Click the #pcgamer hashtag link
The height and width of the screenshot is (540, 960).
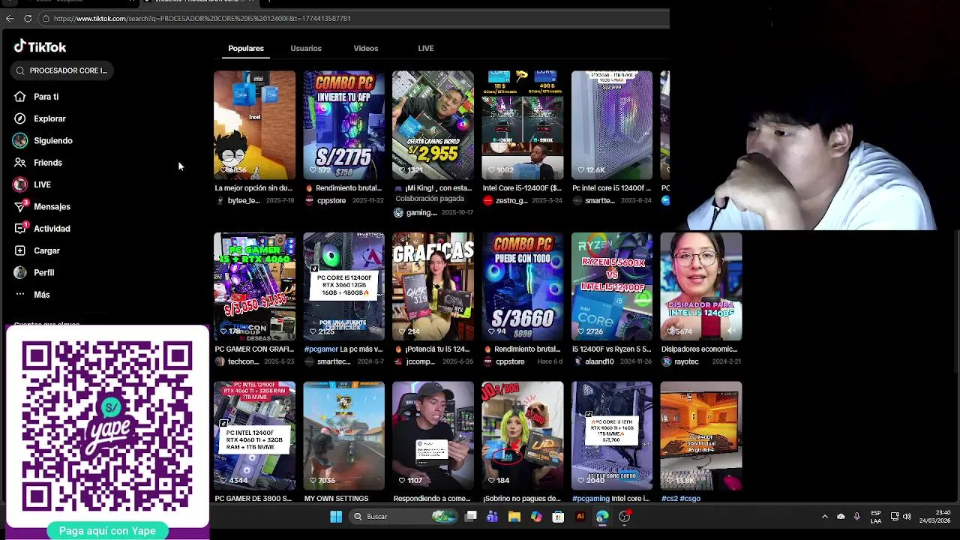pos(320,349)
